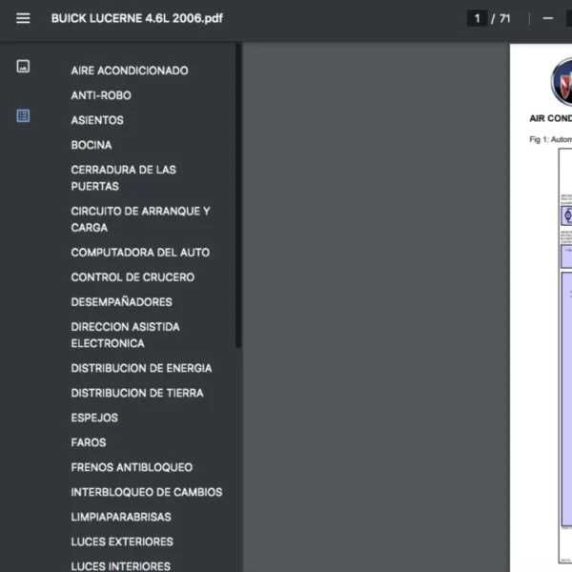This screenshot has height=572, width=572.
Task: Go to LUCES INTERIORES section
Action: [x=120, y=565]
